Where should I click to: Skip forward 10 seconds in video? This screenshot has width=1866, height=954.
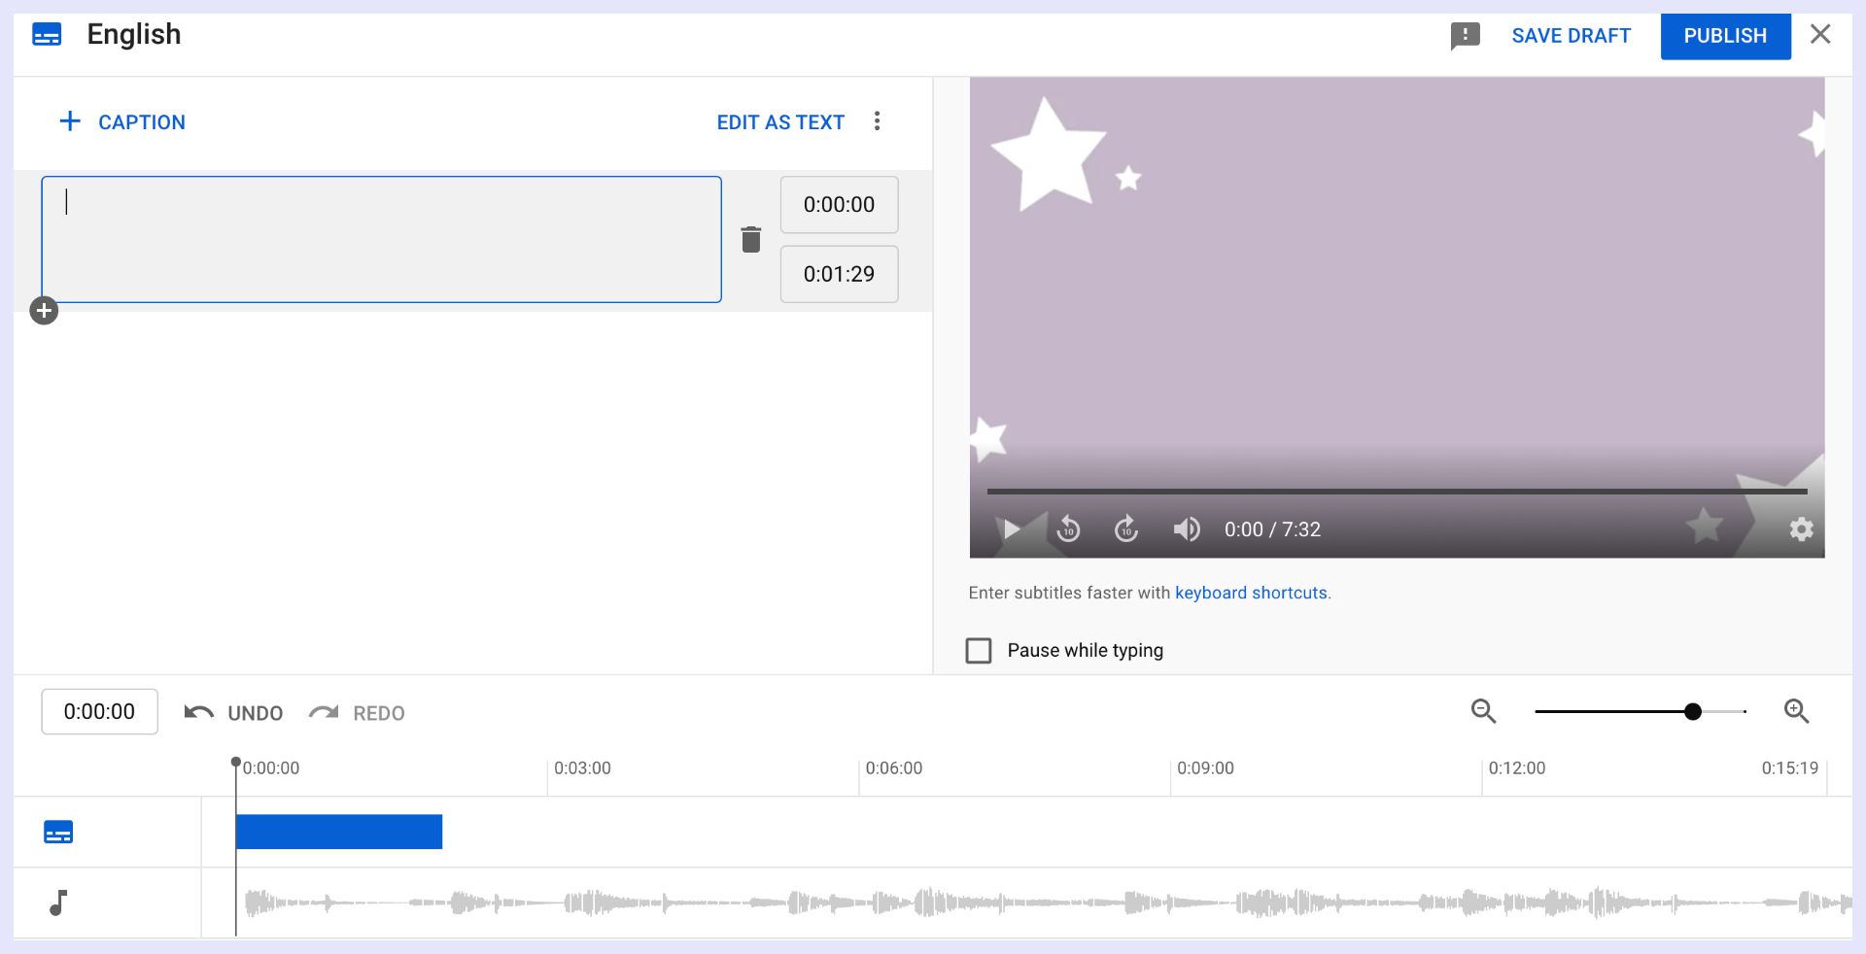pyautogui.click(x=1125, y=529)
